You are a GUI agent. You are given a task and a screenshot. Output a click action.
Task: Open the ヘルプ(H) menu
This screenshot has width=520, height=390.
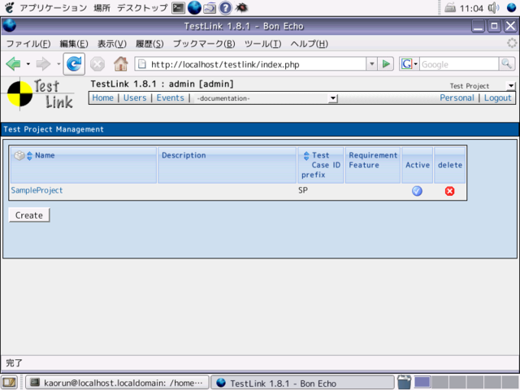[x=309, y=44]
